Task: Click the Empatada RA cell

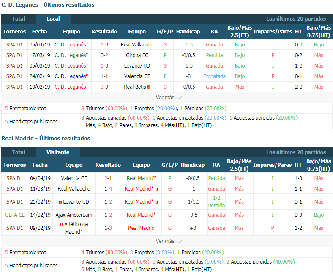Action: [214, 76]
